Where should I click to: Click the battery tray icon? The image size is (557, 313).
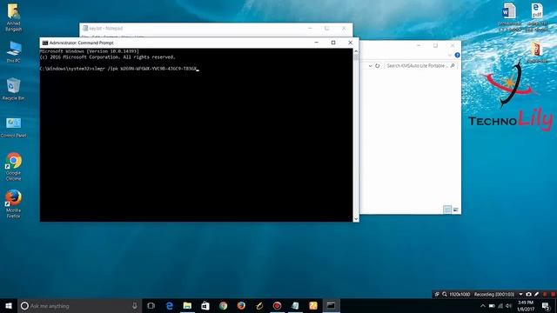coord(492,306)
